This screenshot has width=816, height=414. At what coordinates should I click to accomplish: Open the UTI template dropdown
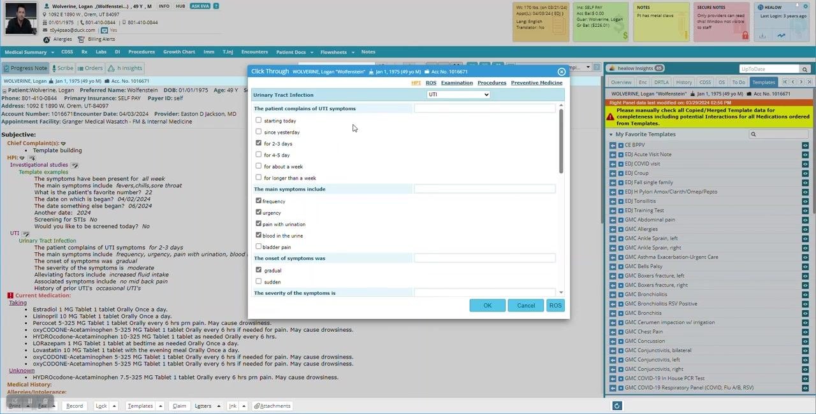(458, 95)
